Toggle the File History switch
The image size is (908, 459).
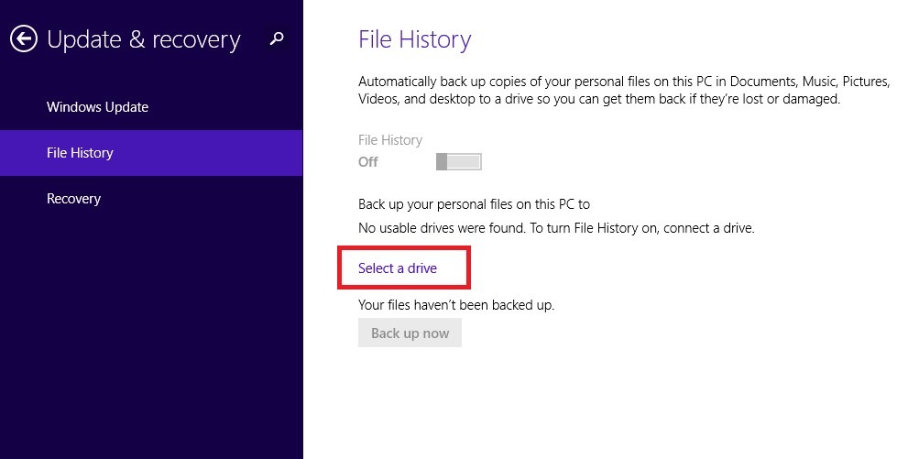[x=459, y=161]
